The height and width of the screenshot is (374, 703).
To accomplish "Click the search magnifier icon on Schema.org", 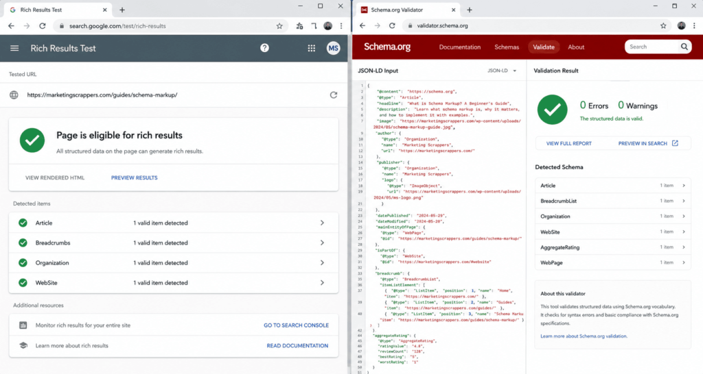I will point(684,47).
